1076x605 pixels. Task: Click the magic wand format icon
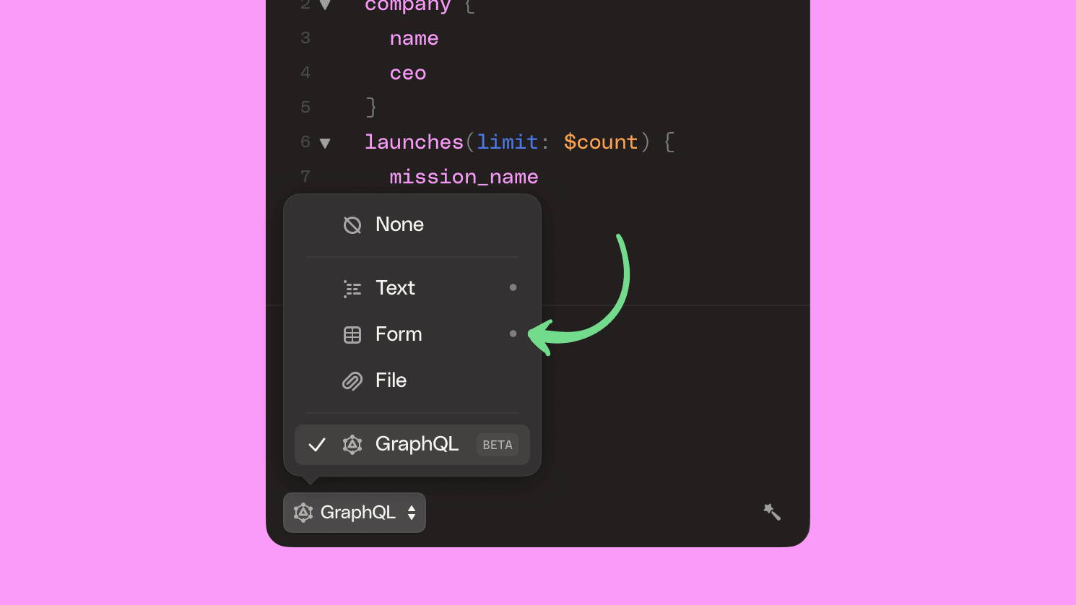(772, 512)
